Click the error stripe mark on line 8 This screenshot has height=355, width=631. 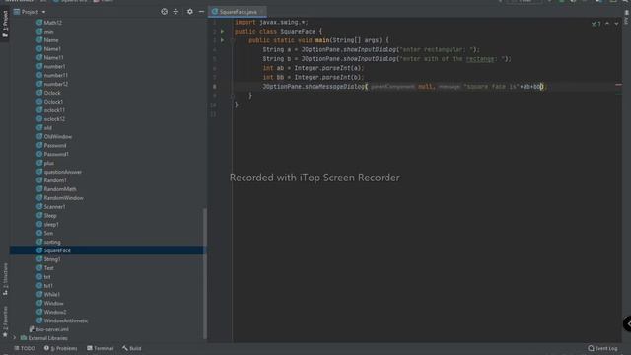click(618, 85)
